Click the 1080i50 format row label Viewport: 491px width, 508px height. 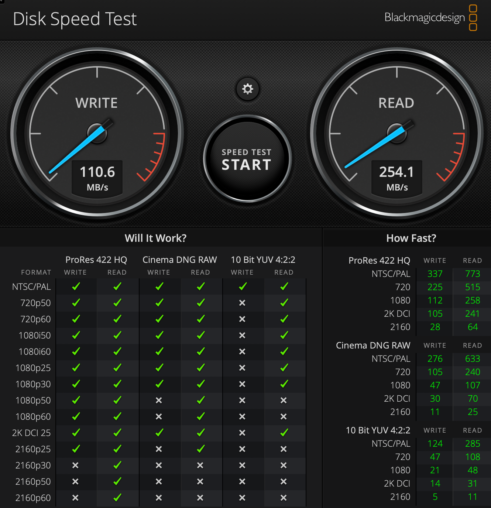click(x=35, y=336)
